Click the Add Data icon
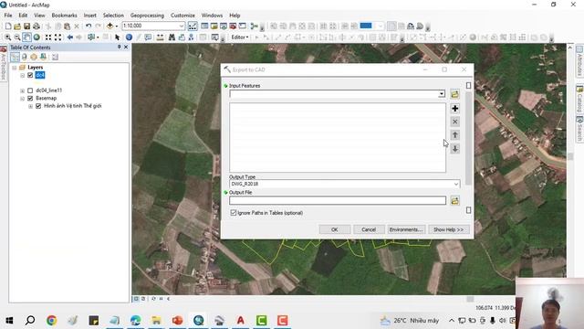The width and height of the screenshot is (584, 329). (109, 27)
